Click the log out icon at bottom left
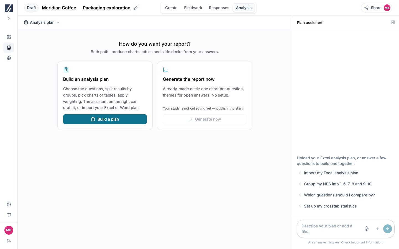Image resolution: width=399 pixels, height=249 pixels. 9,241
